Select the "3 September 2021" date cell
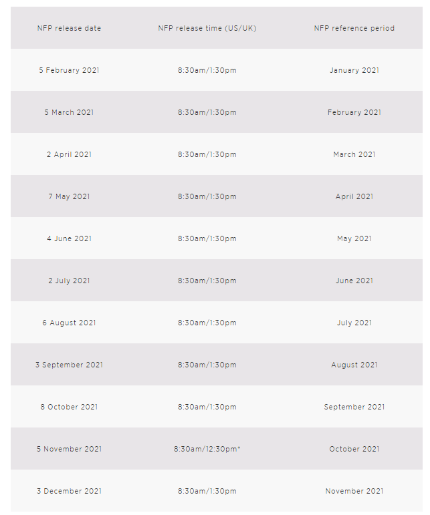Viewport: 430px width, 515px height. pyautogui.click(x=69, y=365)
